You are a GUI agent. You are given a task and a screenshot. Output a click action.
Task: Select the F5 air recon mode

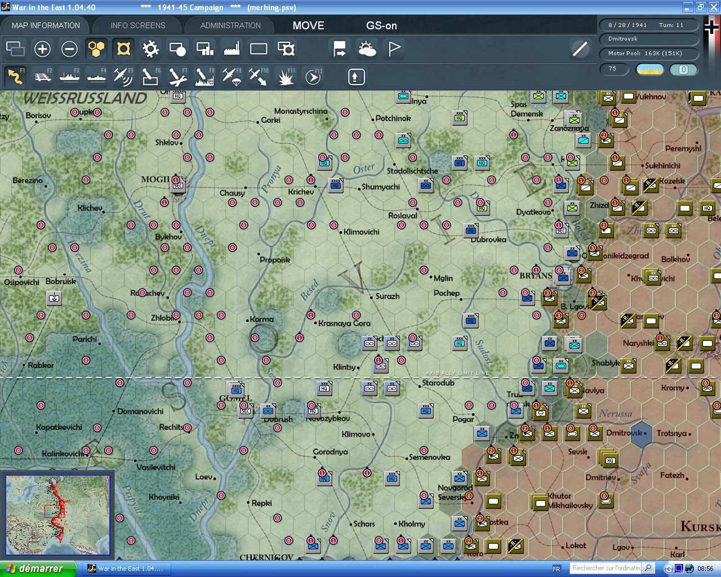coord(123,77)
